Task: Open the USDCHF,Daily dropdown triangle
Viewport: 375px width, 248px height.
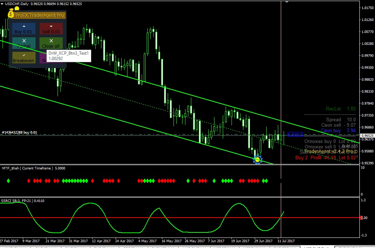Action: coord(2,4)
